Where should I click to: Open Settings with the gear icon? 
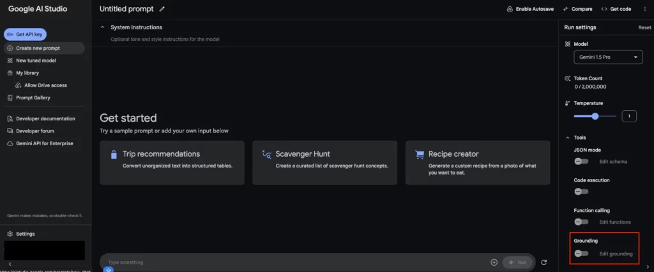[10, 234]
